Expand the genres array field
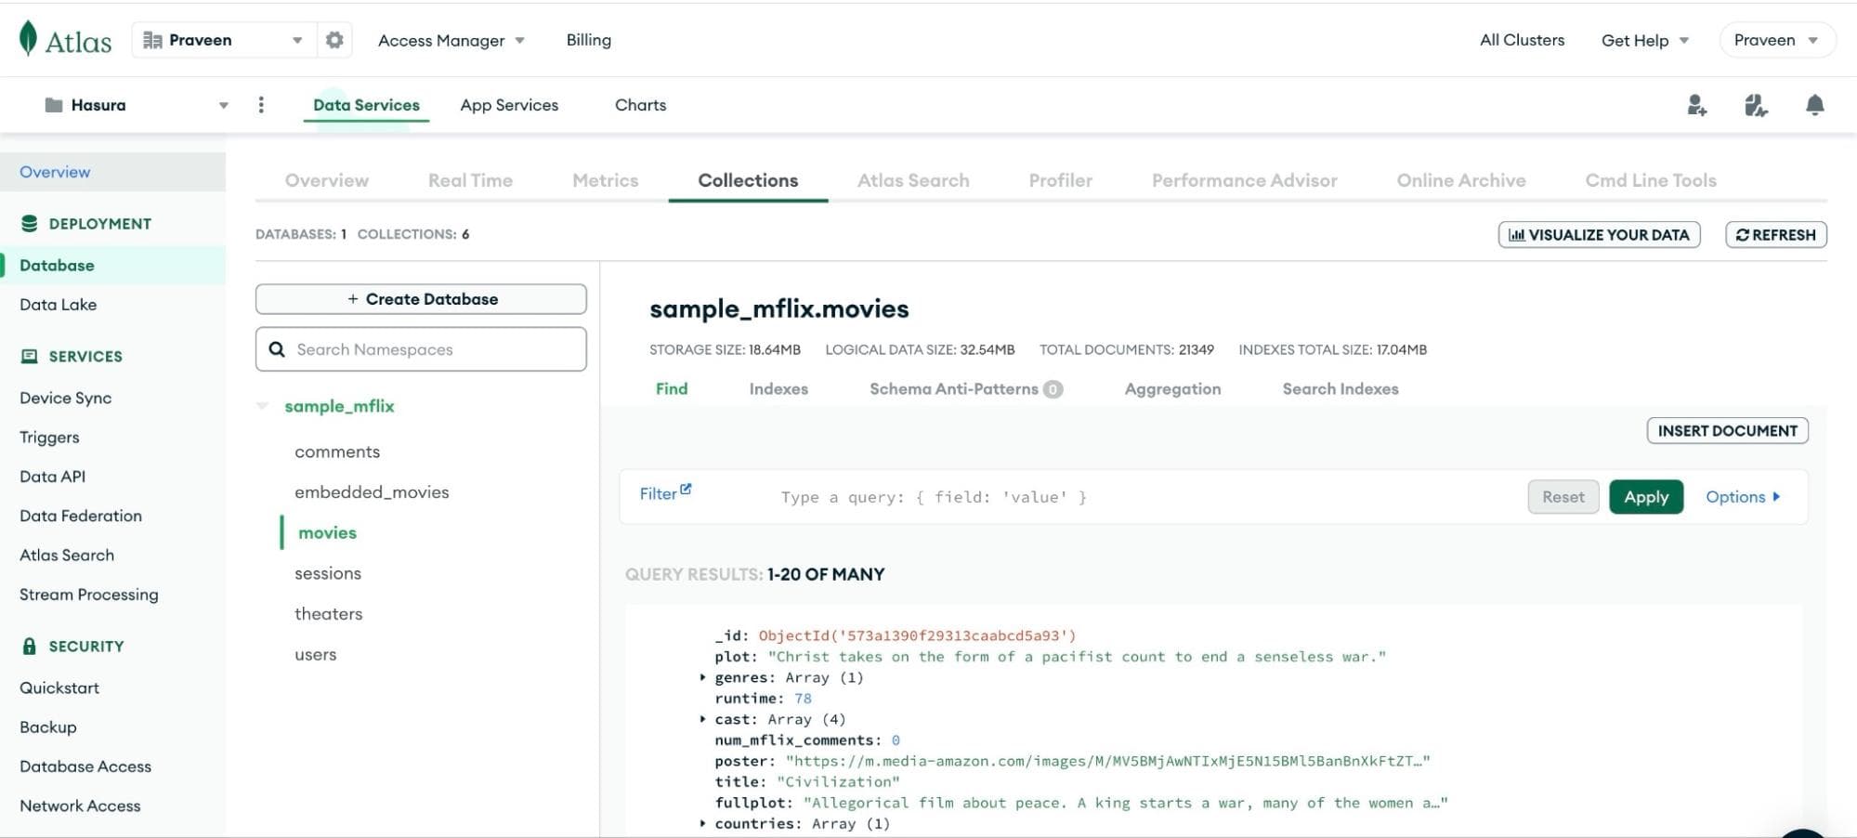 [x=702, y=677]
